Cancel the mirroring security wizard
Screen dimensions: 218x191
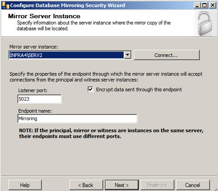(193, 185)
